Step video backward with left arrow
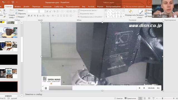The width and height of the screenshot is (178, 100). point(140,88)
